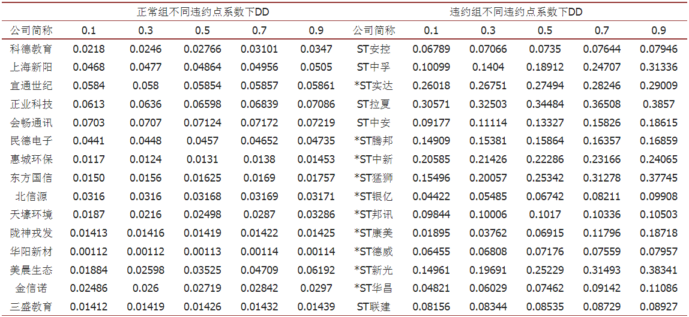Click value 0.27494 in *ST实达 row
Viewport: 689px width, 317px height.
(545, 86)
